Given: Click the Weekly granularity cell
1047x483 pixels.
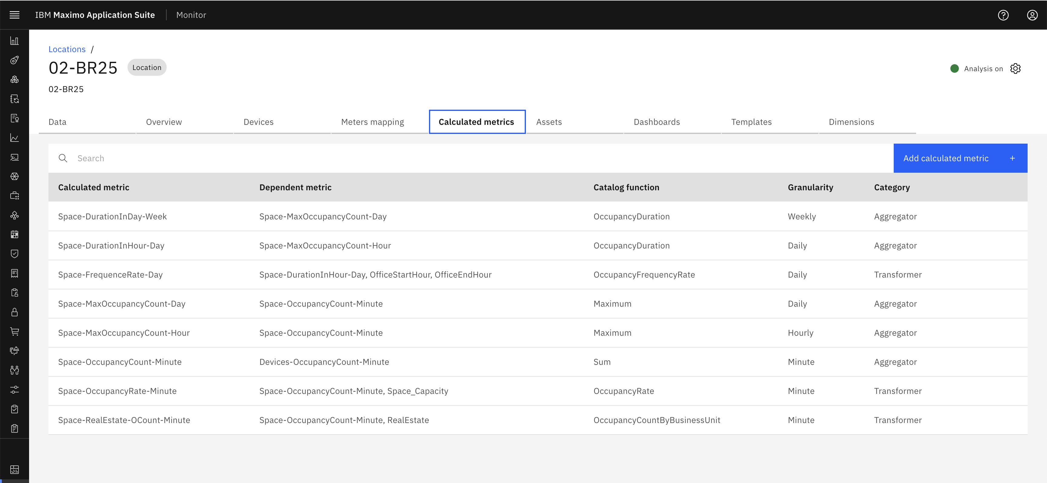Looking at the screenshot, I should click(802, 216).
